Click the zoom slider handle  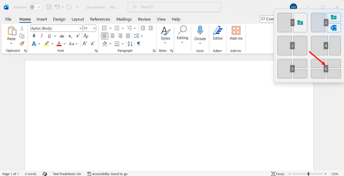coord(308,174)
